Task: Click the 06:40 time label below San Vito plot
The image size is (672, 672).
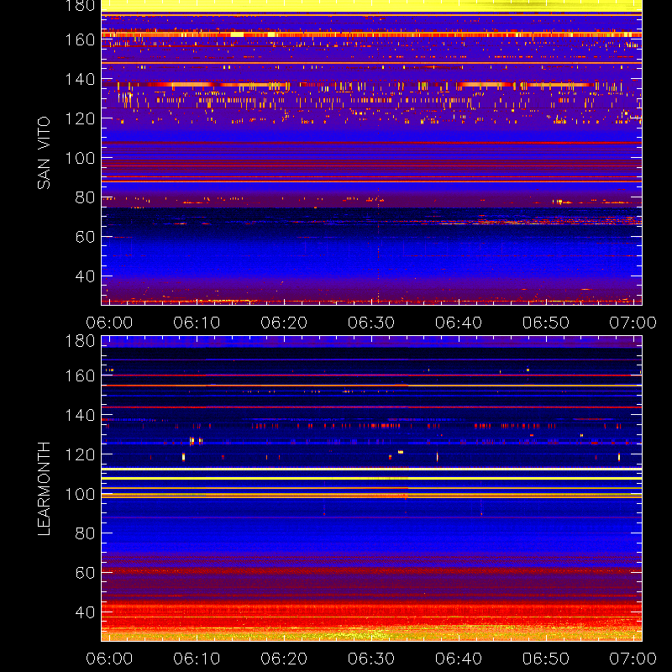Action: click(x=459, y=323)
